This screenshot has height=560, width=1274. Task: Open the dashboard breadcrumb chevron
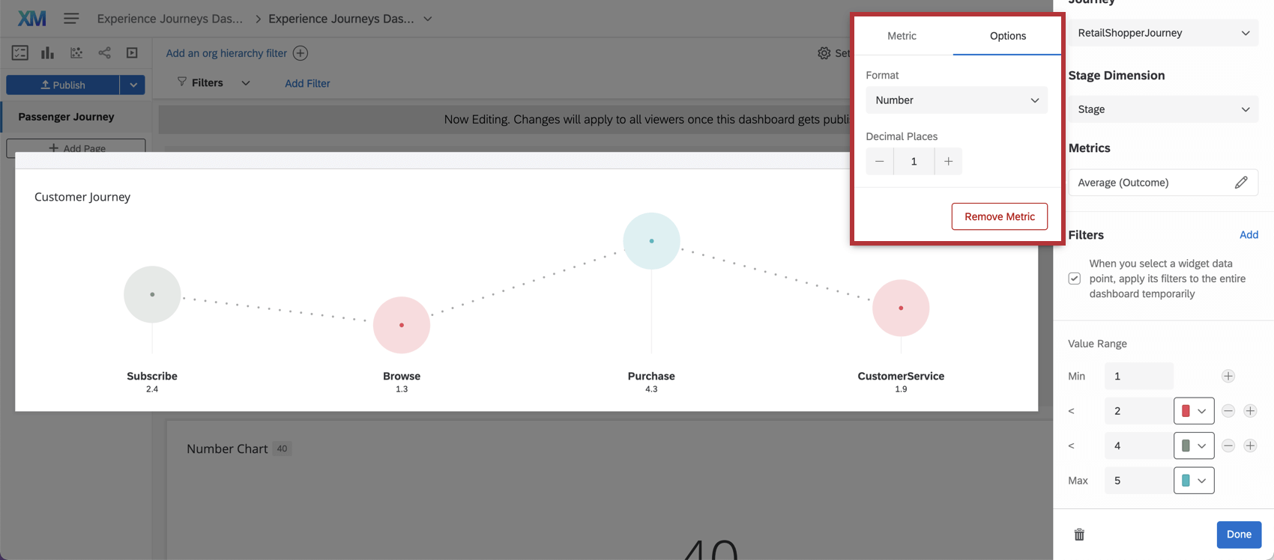[428, 19]
